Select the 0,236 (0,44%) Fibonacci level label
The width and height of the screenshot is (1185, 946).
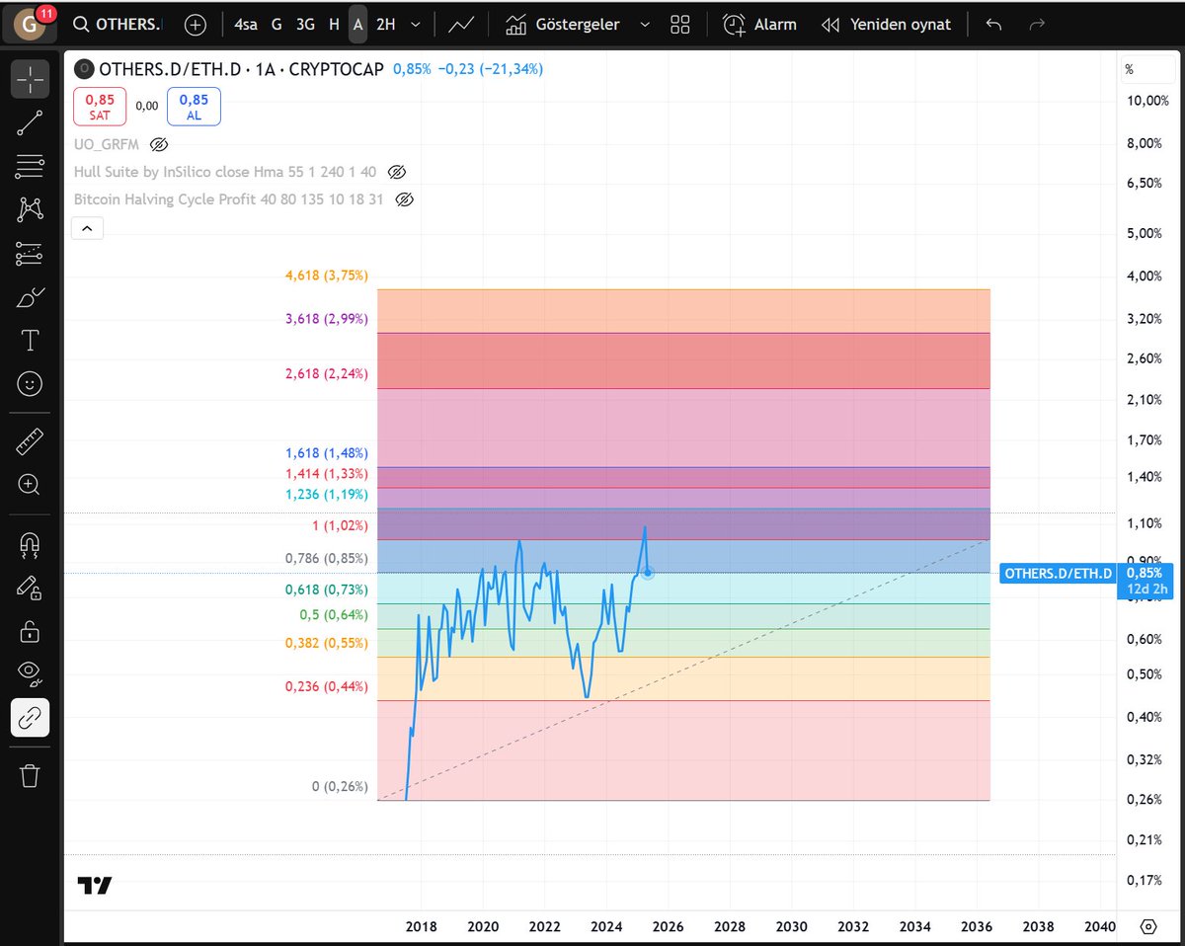327,686
